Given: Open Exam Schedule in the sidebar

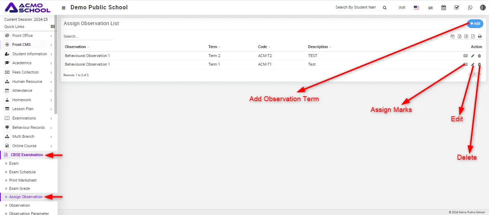Looking at the screenshot, I should (x=22, y=172).
